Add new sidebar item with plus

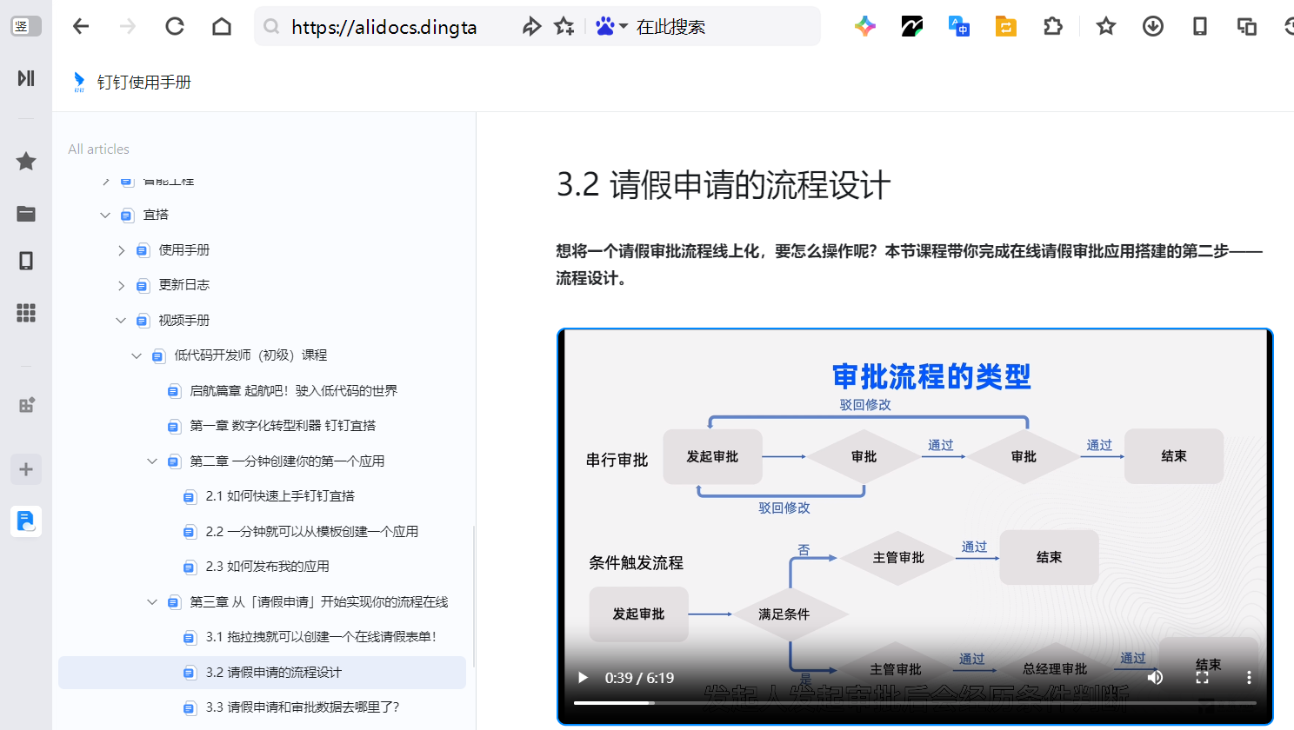click(26, 469)
